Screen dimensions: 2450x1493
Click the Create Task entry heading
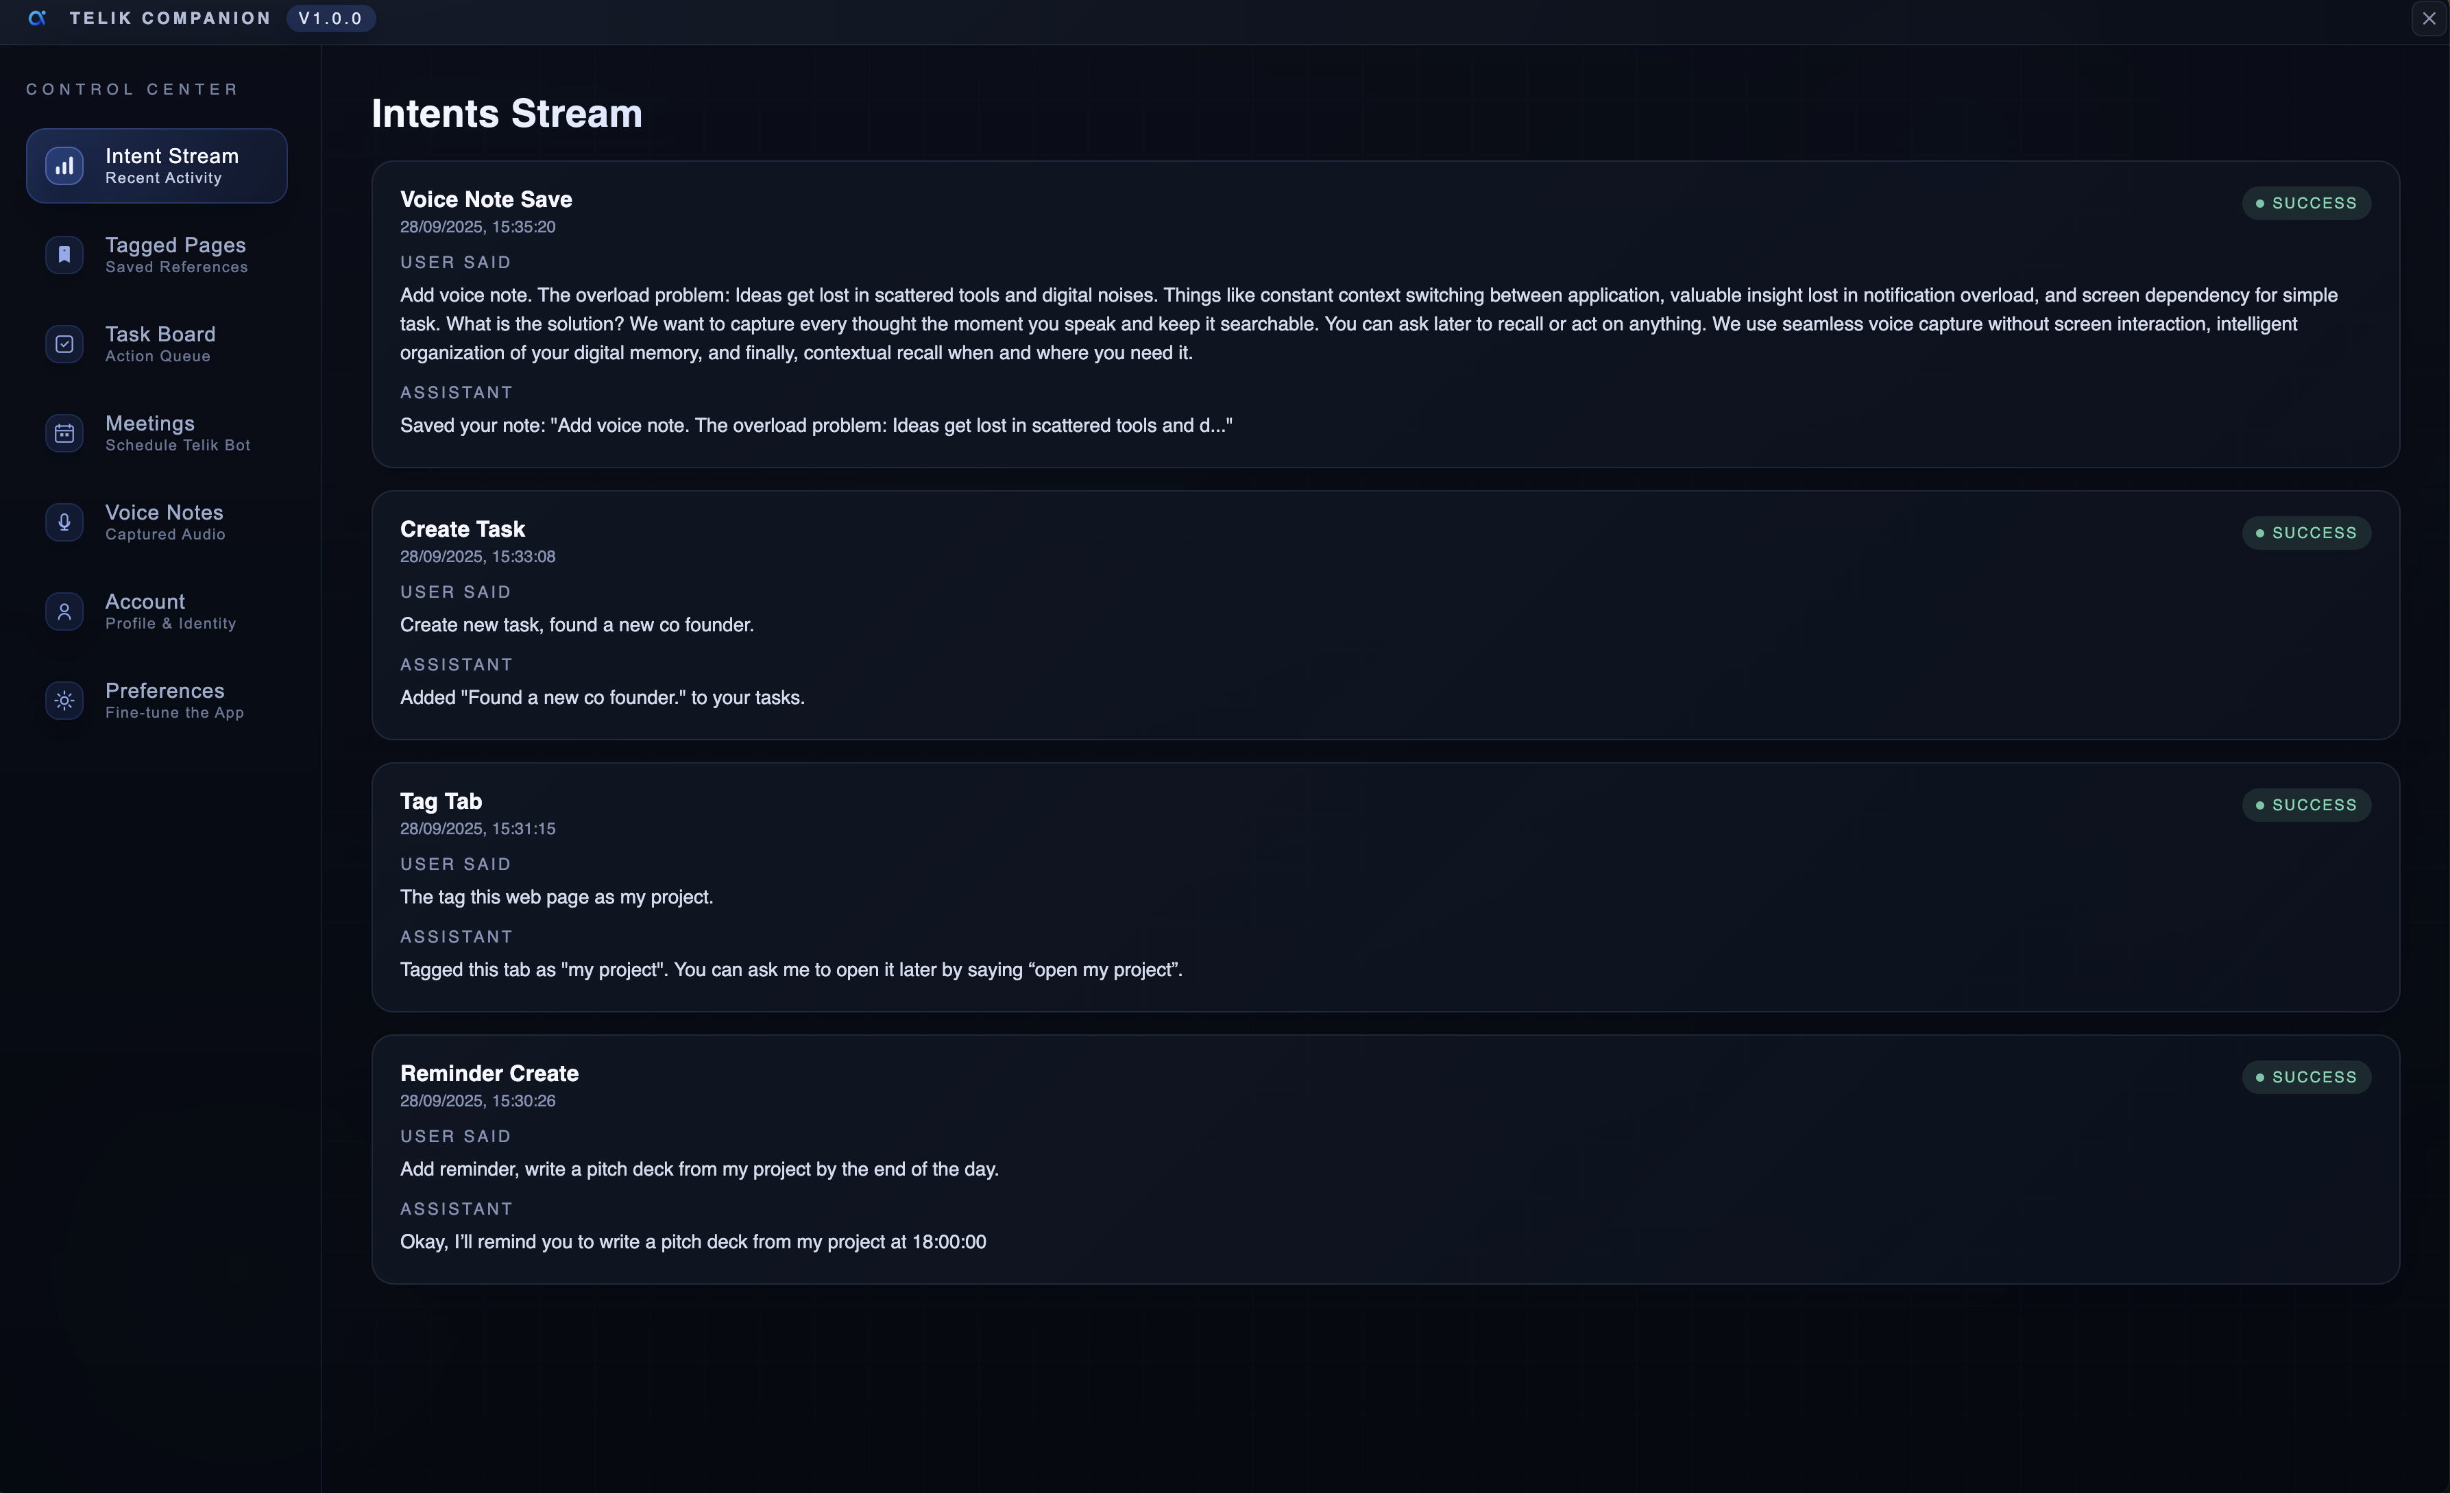click(462, 530)
